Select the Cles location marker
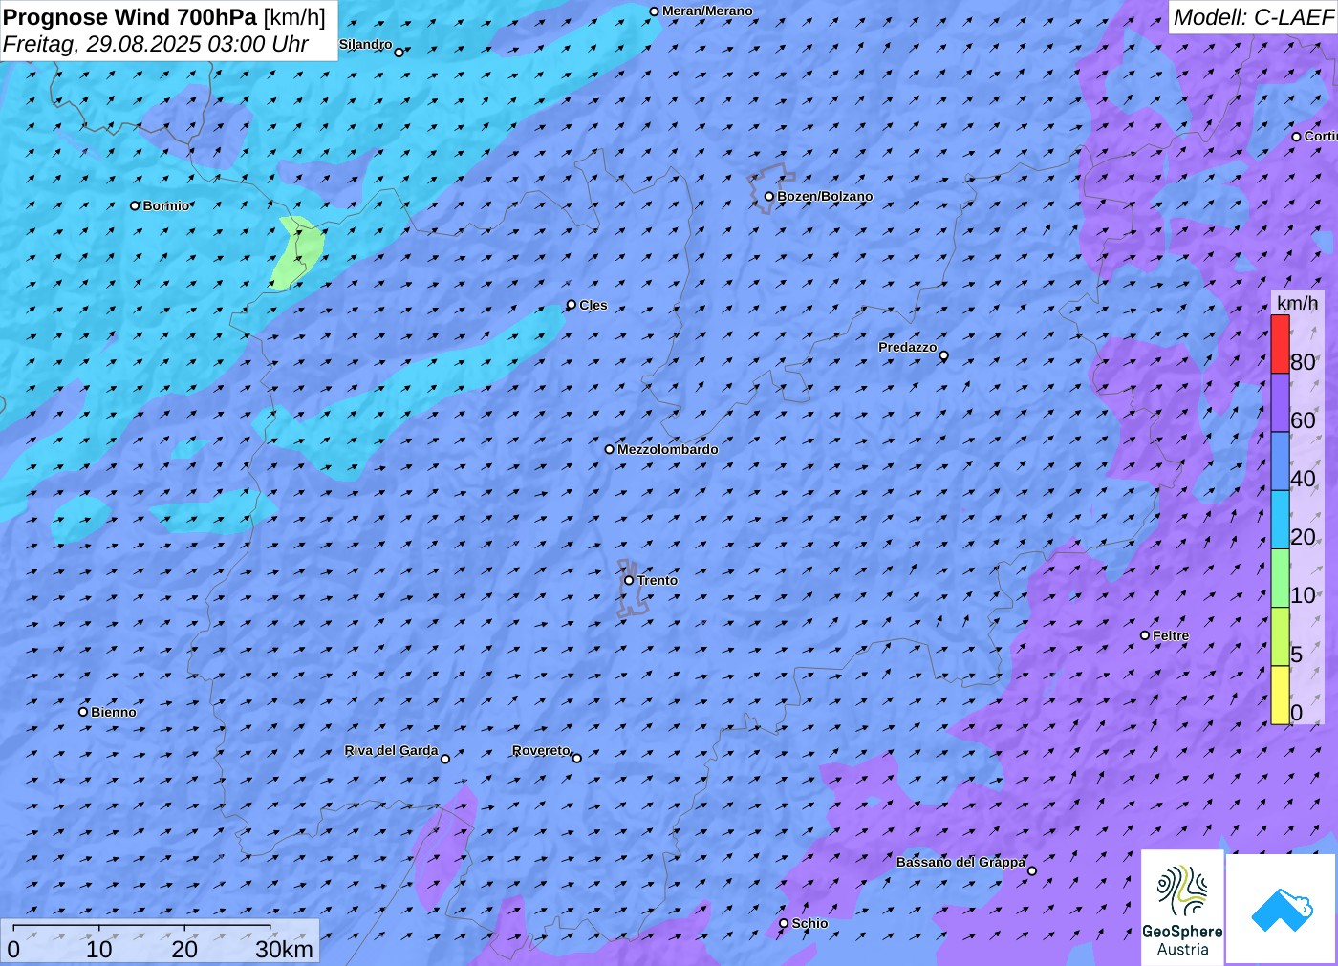The image size is (1338, 966). click(x=572, y=305)
